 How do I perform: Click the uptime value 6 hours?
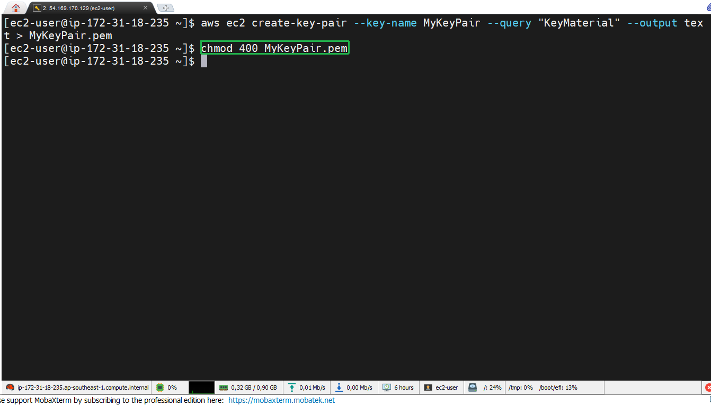[404, 388]
